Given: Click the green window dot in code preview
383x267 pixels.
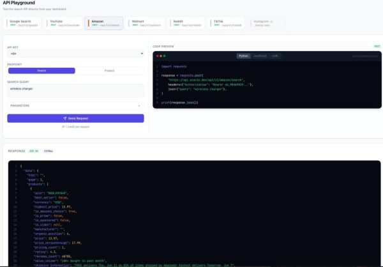Looking at the screenshot, I should click(x=165, y=56).
